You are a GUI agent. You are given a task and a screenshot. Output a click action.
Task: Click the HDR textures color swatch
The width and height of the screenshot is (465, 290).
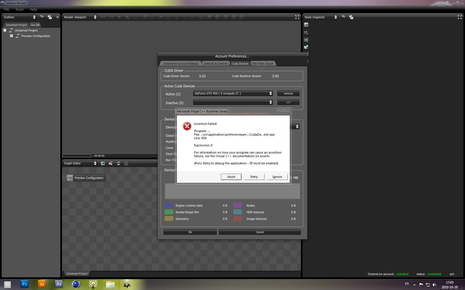tap(237, 212)
